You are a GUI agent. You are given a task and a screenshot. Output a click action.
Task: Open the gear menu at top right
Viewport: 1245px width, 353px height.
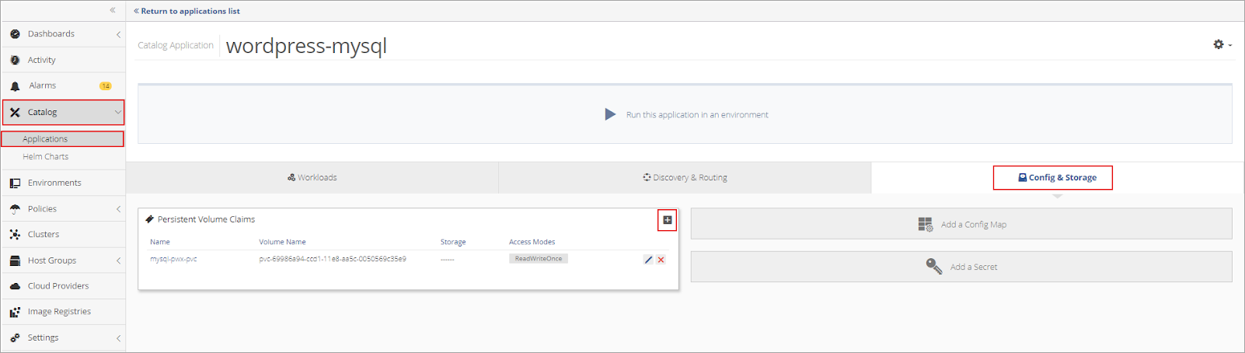pos(1222,45)
